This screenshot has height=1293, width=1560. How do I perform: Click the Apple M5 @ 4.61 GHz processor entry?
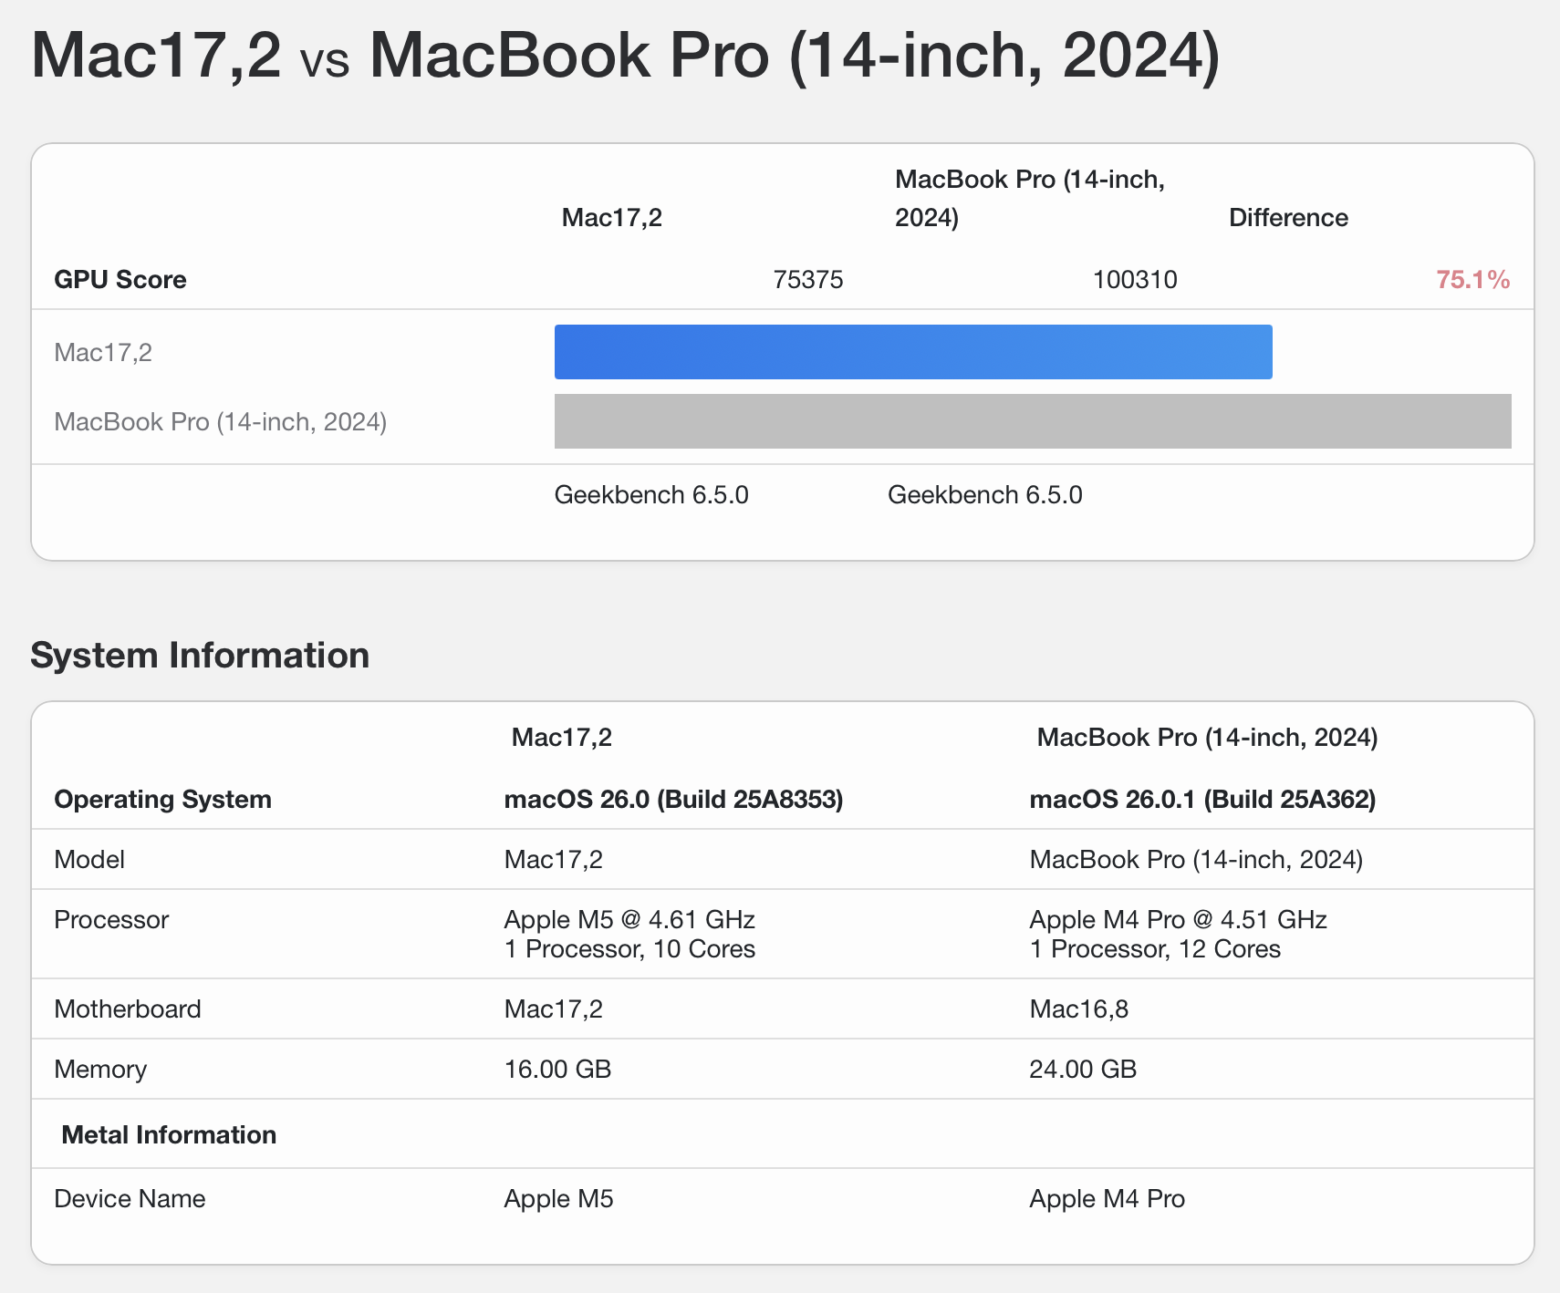[x=629, y=919]
